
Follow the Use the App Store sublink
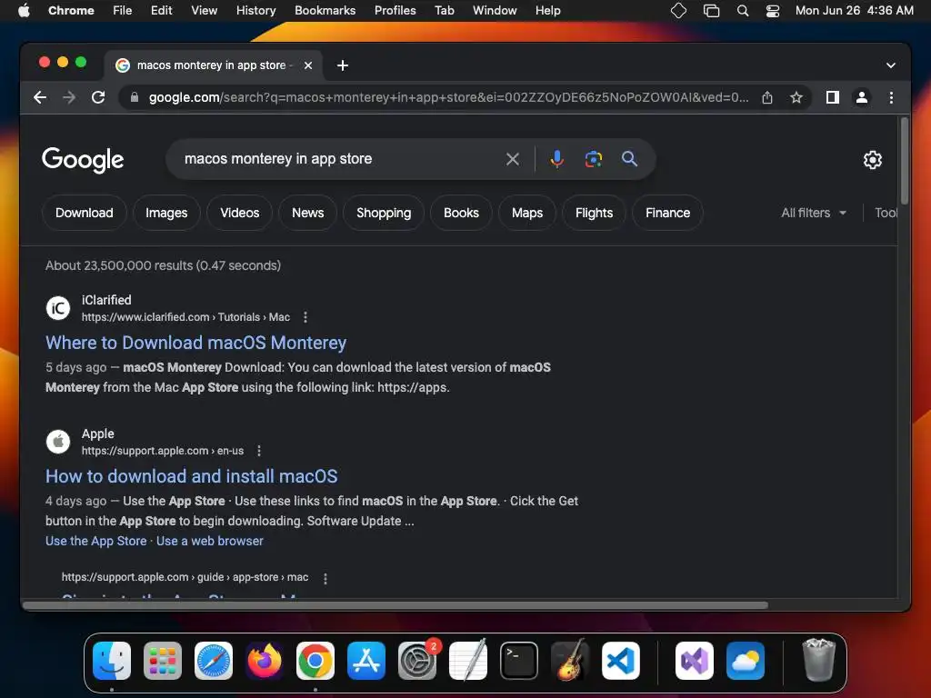pos(96,541)
